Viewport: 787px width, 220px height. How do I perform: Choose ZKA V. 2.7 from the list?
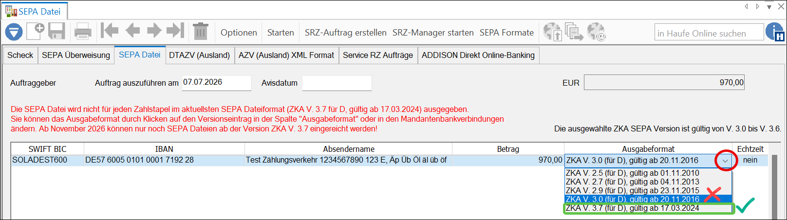coord(648,182)
